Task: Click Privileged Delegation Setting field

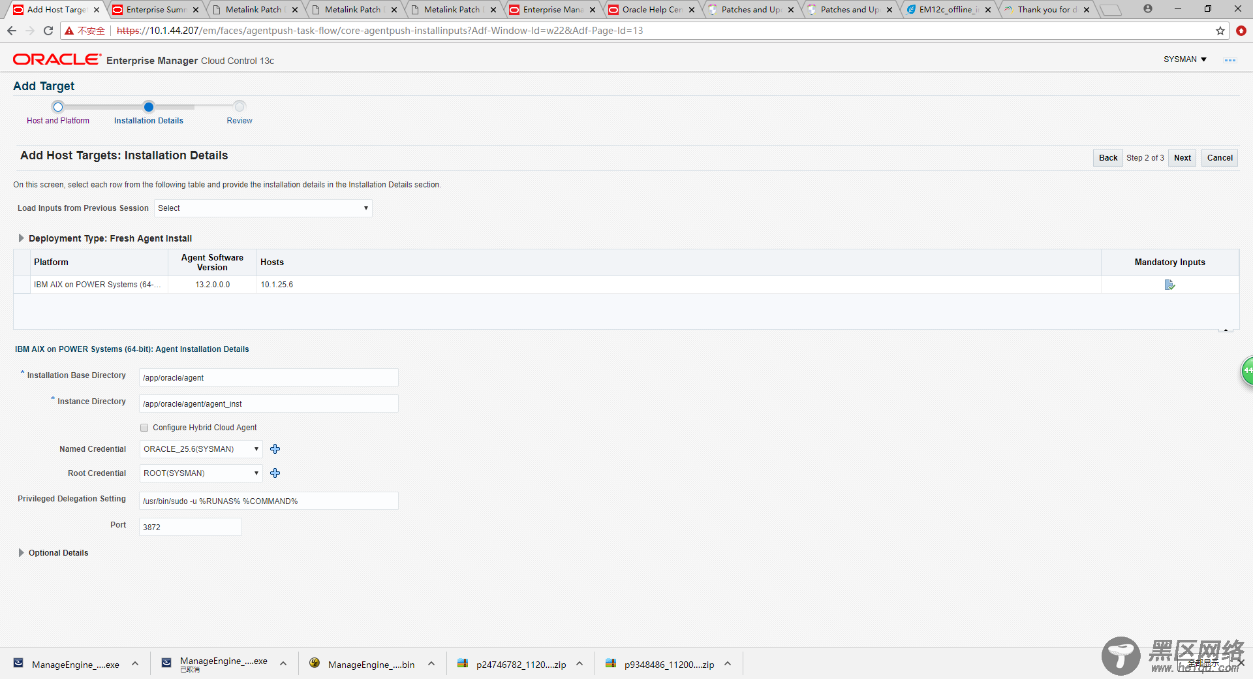Action: point(268,501)
